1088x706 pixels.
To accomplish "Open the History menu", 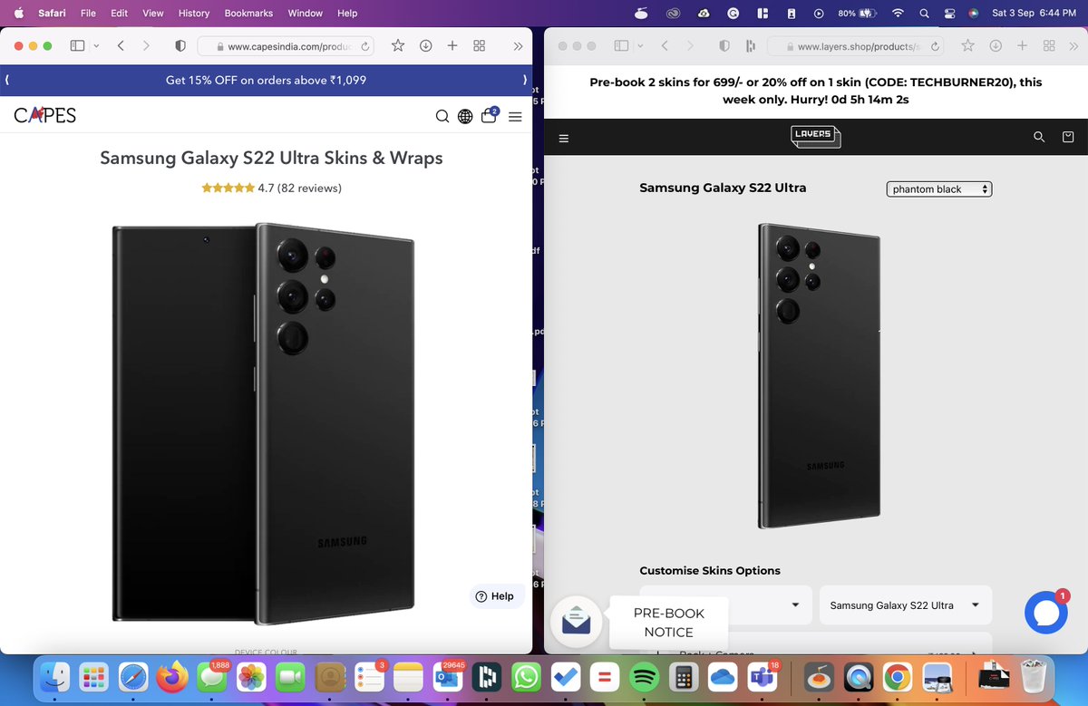I will 194,14.
